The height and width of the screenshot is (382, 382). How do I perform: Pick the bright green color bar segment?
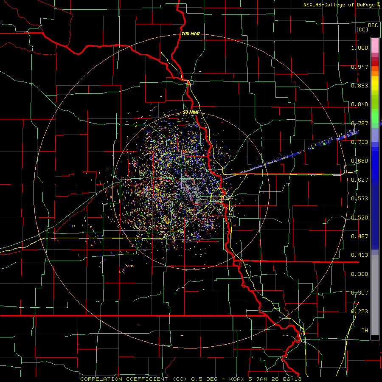tap(375, 116)
